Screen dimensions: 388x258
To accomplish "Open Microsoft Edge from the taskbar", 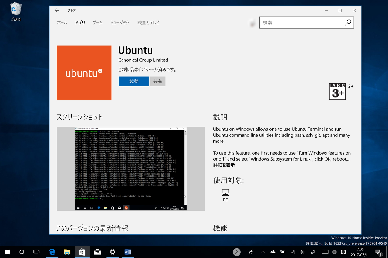I will click(x=52, y=252).
